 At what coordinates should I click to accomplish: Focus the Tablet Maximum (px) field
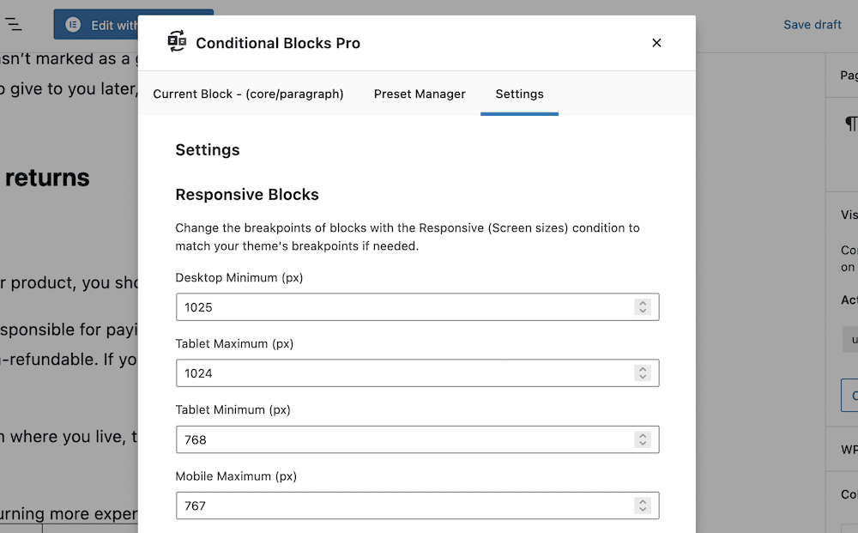coord(418,373)
